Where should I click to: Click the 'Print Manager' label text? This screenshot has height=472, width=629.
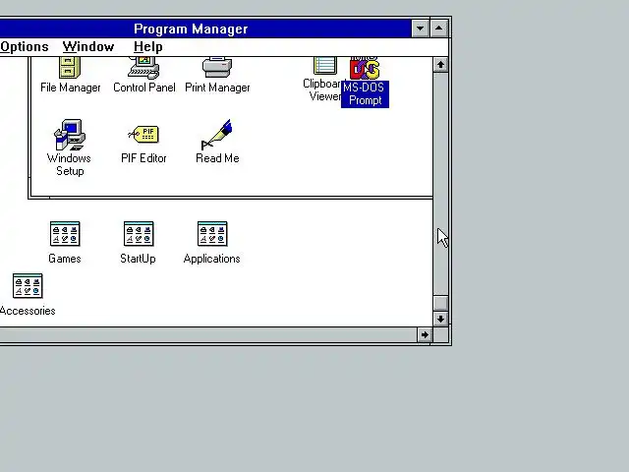[217, 88]
